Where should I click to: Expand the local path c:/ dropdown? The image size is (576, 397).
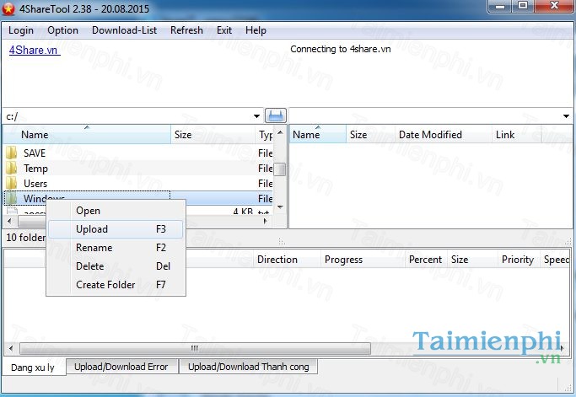256,116
